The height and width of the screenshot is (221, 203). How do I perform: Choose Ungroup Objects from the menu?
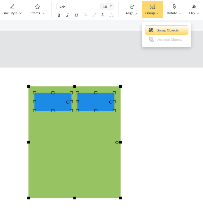[167, 40]
